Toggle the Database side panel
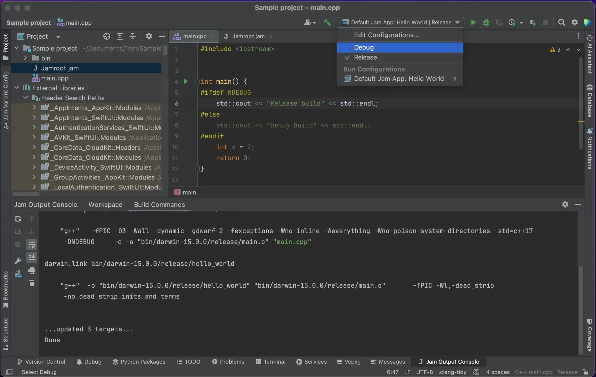This screenshot has height=377, width=596. coord(590,101)
